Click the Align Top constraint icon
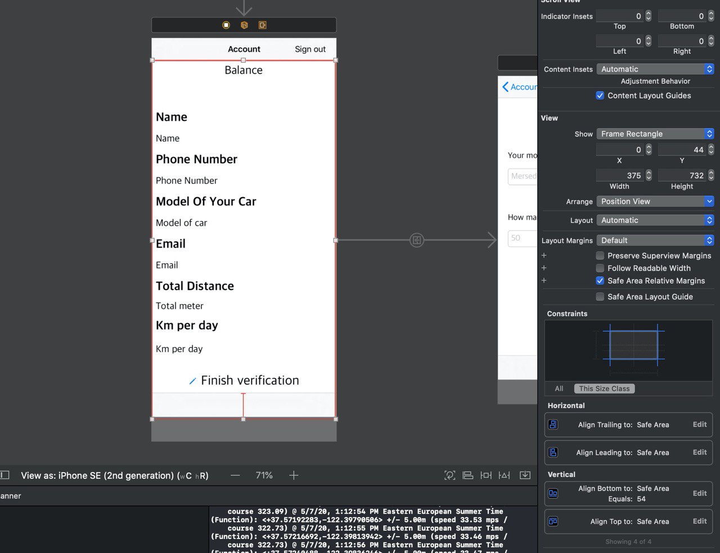Image resolution: width=720 pixels, height=553 pixels. 553,522
